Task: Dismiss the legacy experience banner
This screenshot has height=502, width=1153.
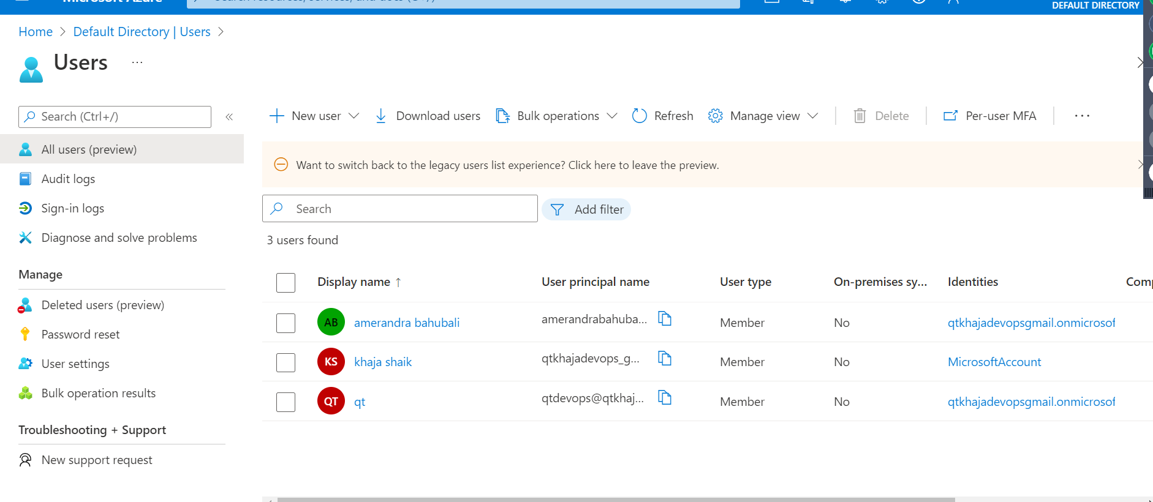Action: click(1140, 165)
